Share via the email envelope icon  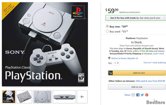click(x=133, y=95)
